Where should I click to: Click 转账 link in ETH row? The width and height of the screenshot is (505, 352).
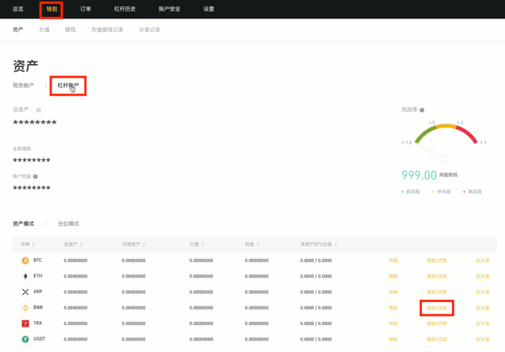coord(394,276)
